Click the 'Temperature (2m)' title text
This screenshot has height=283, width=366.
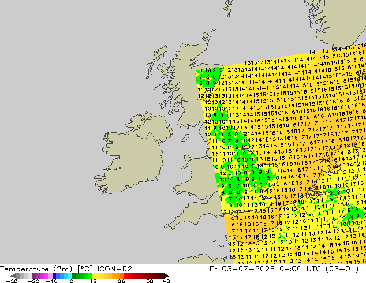click(36, 269)
